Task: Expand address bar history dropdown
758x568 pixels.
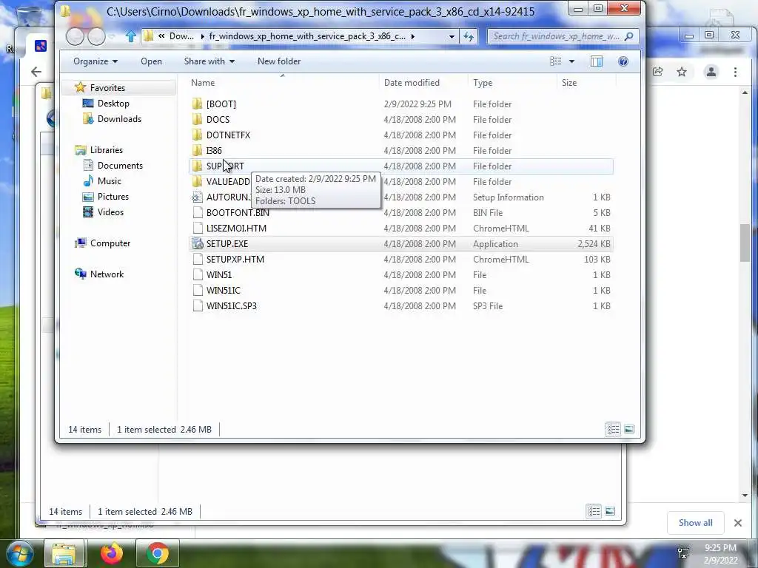Action: 452,36
